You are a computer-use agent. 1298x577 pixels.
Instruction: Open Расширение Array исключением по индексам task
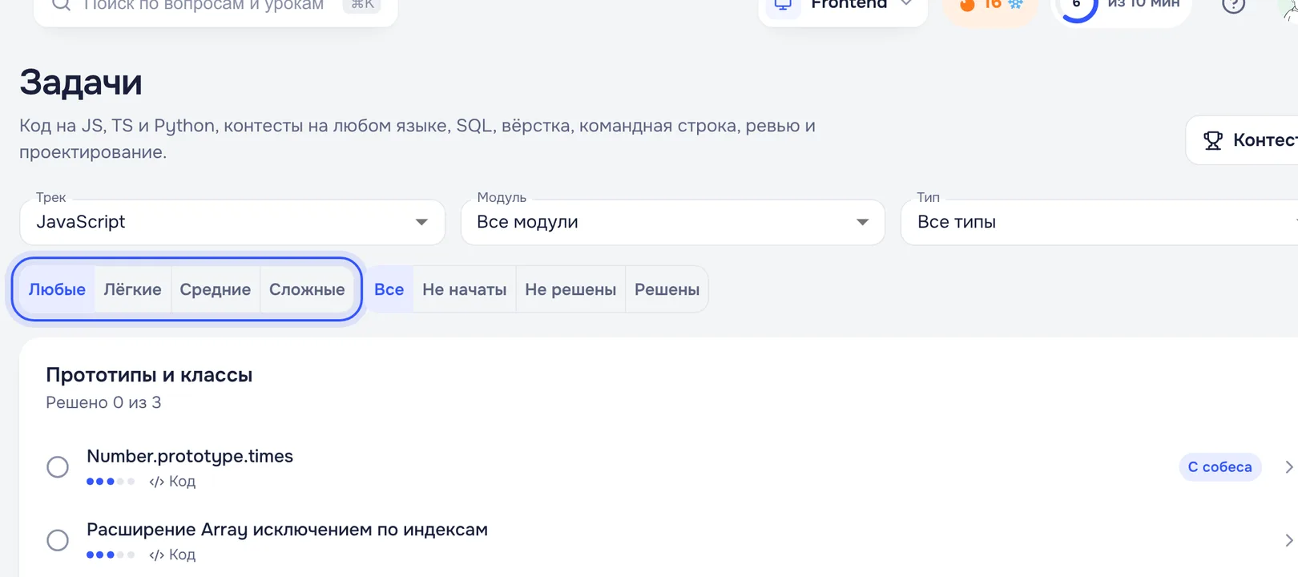[287, 530]
